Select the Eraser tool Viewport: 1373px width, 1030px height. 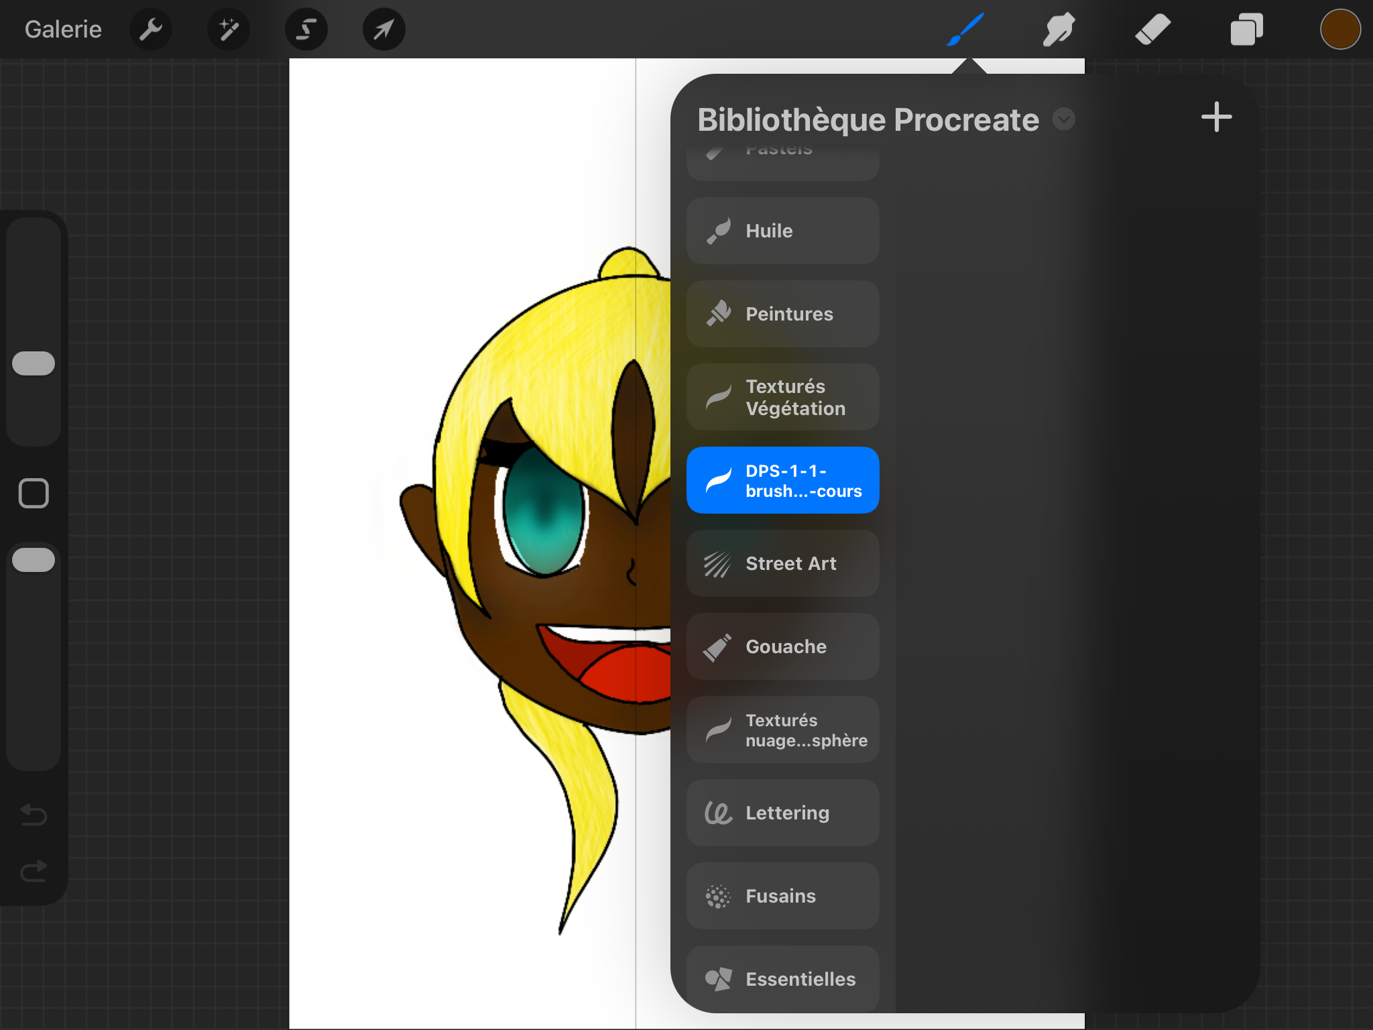click(1152, 30)
